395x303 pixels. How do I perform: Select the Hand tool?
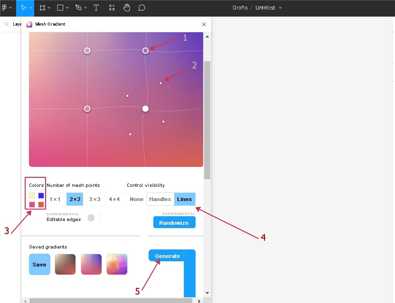tap(127, 8)
